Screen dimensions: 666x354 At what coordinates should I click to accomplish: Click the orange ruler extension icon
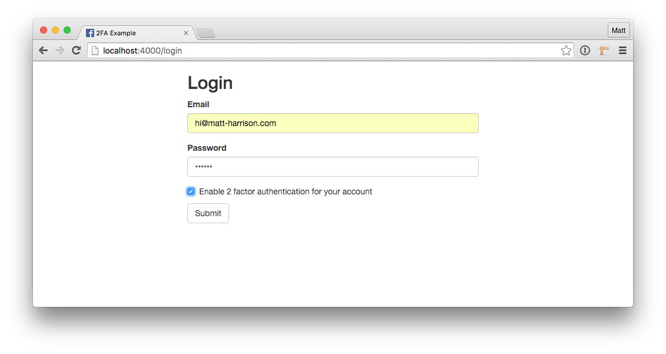click(604, 51)
